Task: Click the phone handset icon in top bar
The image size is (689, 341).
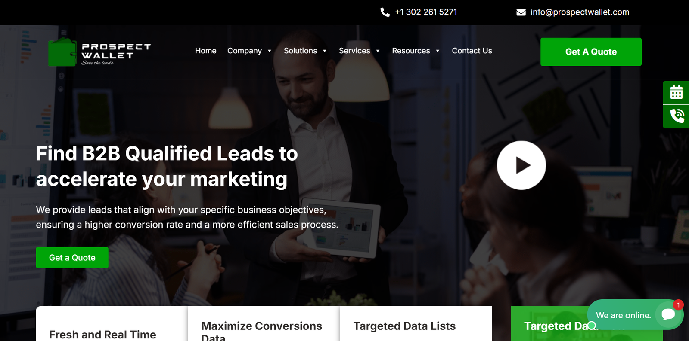Action: pyautogui.click(x=385, y=12)
